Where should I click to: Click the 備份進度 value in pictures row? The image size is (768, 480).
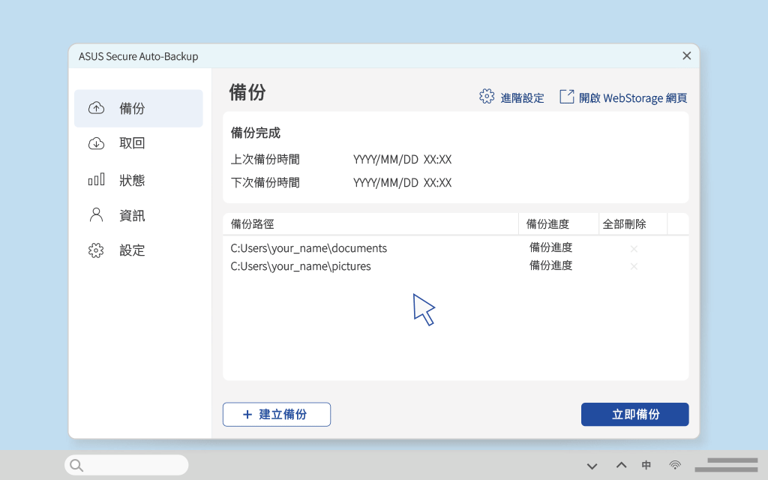[550, 265]
